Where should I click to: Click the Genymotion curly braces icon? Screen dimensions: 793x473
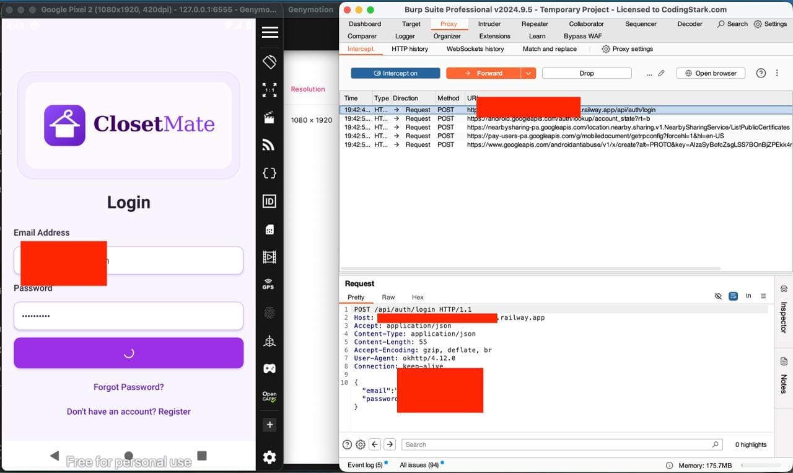(269, 173)
